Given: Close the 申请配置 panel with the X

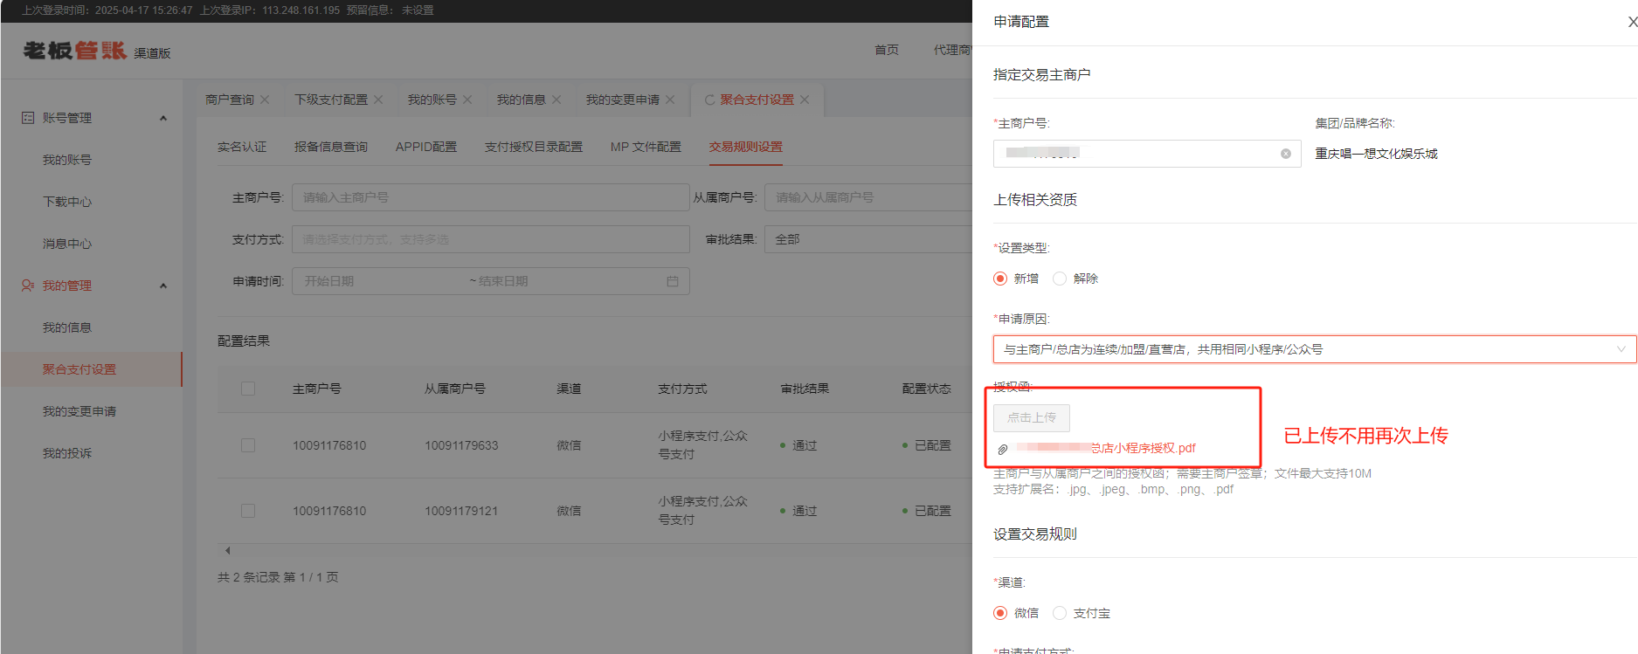Looking at the screenshot, I should point(1632,22).
